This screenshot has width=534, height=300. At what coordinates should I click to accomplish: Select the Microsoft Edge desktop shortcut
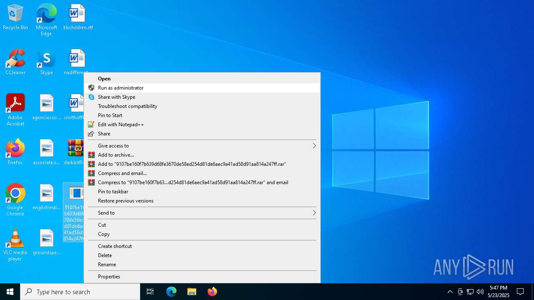[46, 20]
